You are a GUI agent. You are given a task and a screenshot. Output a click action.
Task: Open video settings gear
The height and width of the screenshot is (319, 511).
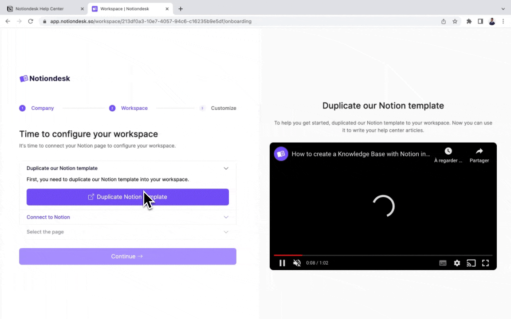457,263
